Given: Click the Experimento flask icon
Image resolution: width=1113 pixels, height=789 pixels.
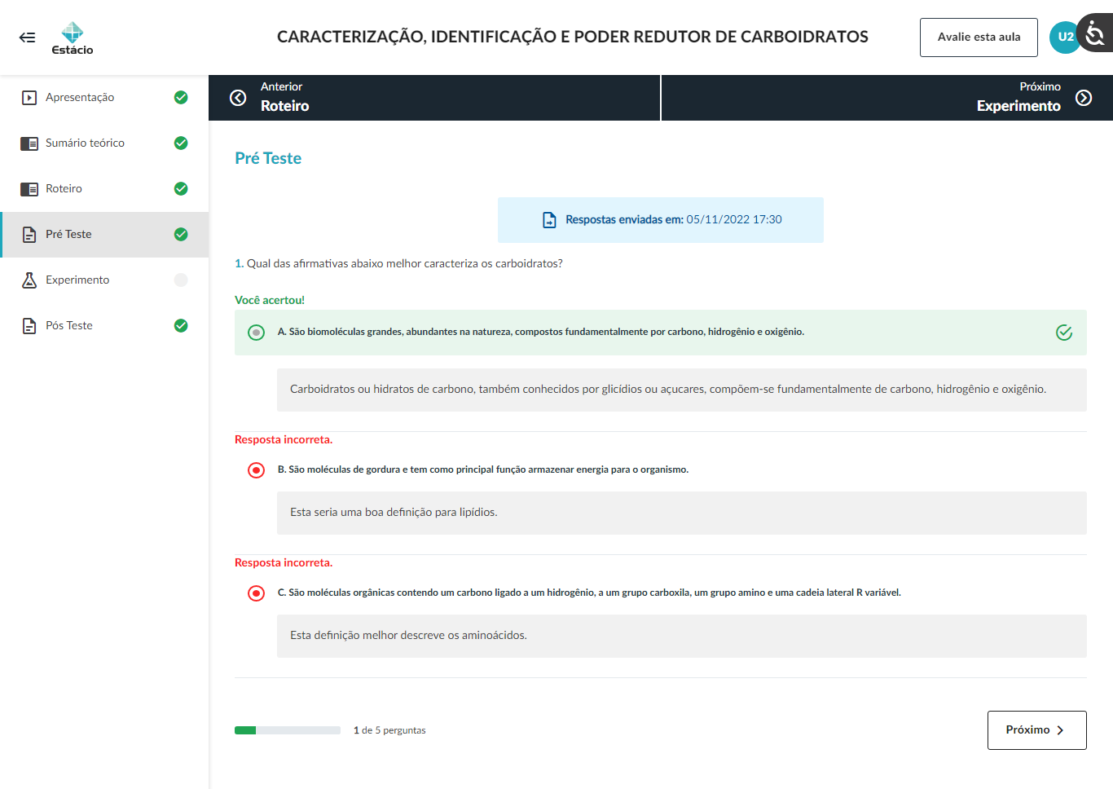Looking at the screenshot, I should click(29, 280).
